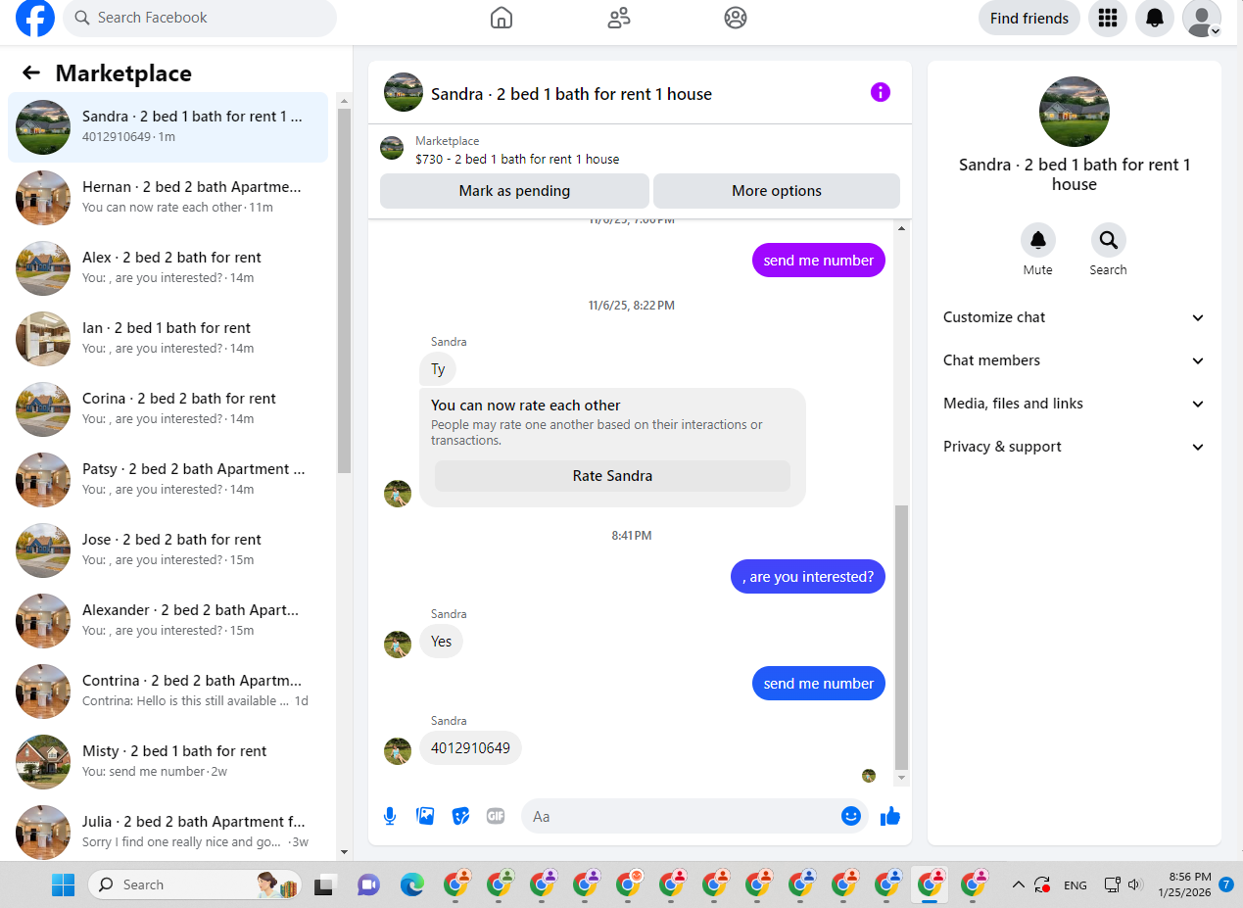This screenshot has height=908, width=1243.
Task: Open the apps grid menu
Action: click(x=1108, y=18)
